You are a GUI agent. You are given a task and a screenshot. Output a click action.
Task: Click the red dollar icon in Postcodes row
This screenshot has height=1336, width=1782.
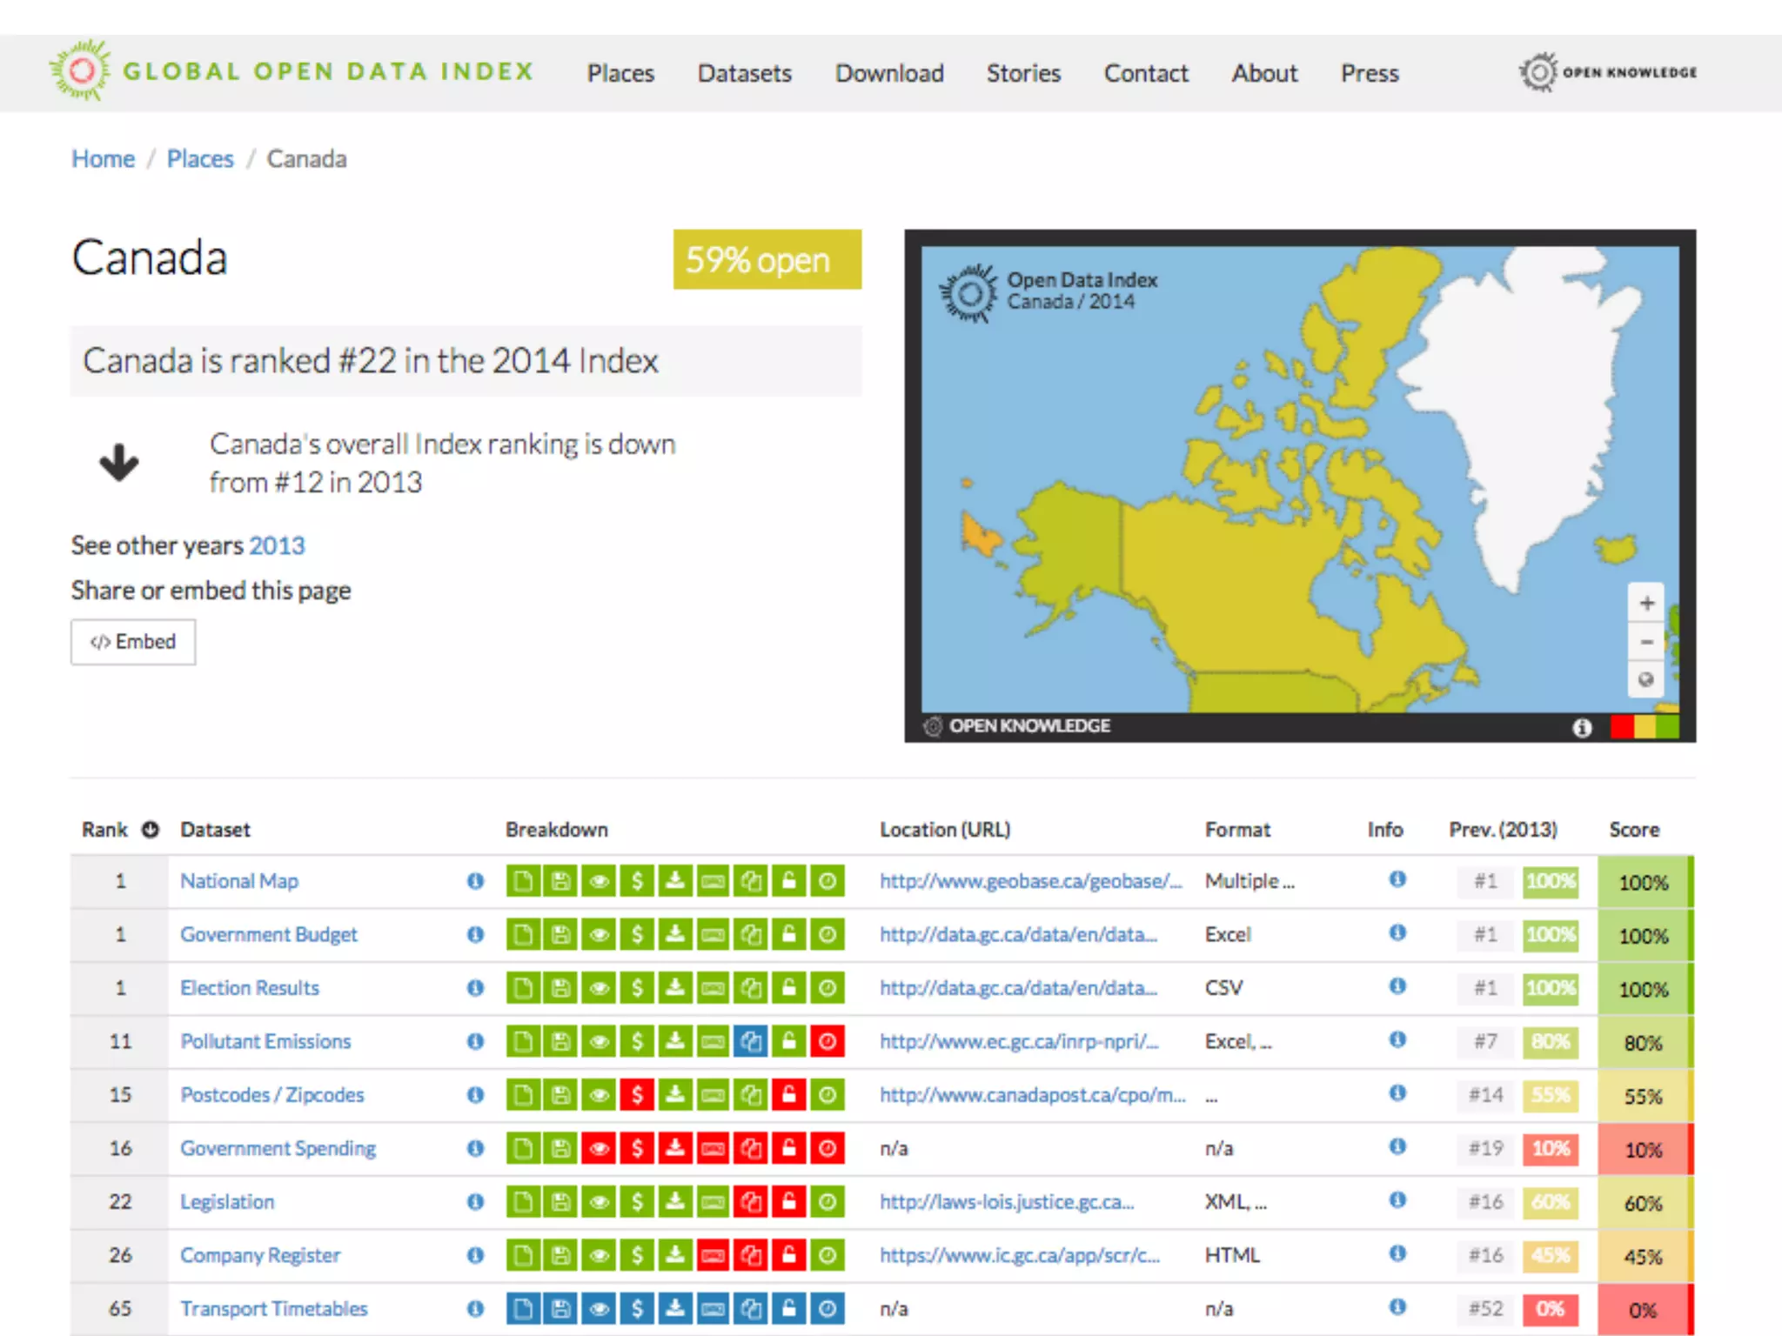637,1095
